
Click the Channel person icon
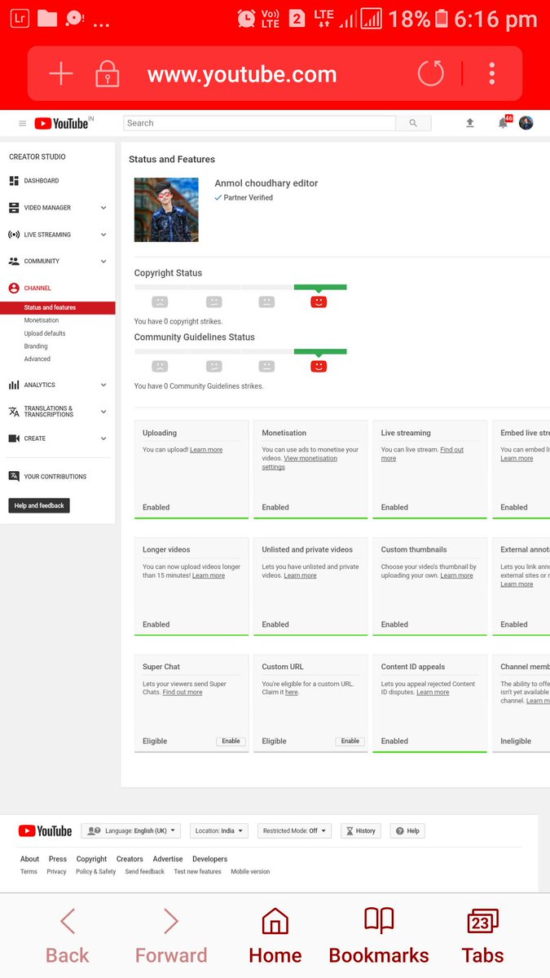[x=14, y=289]
